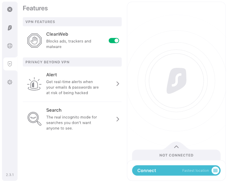This screenshot has width=228, height=183.
Task: Open the gear Settings sidebar icon
Action: tap(10, 82)
